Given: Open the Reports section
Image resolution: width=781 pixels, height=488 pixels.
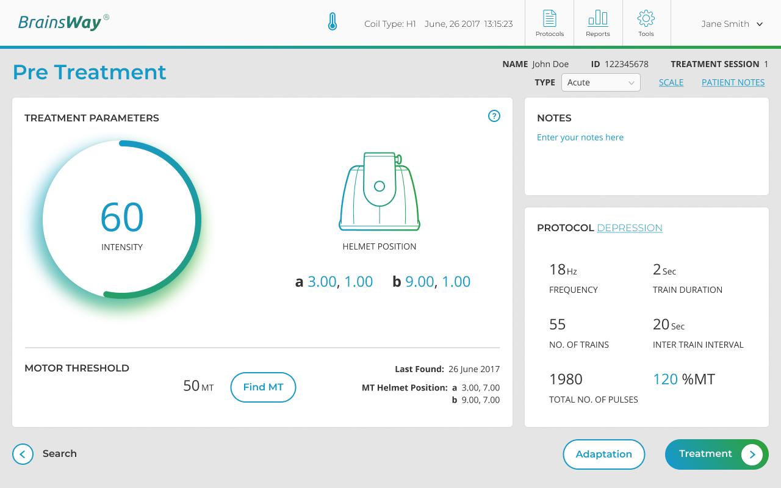Looking at the screenshot, I should point(598,23).
